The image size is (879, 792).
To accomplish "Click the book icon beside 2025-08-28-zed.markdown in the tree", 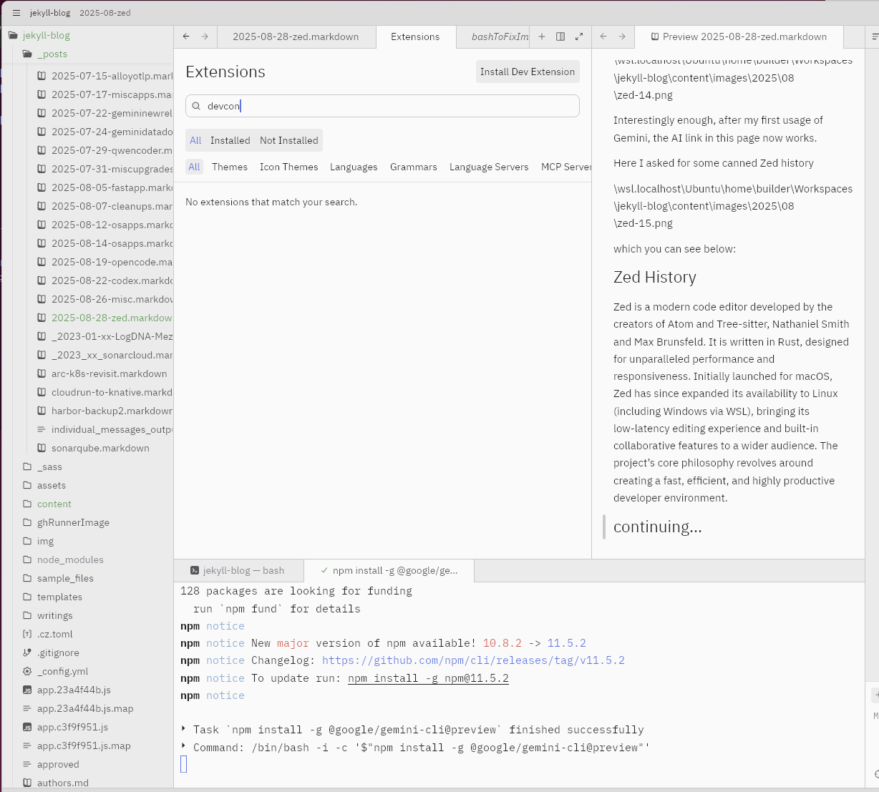I will tap(42, 318).
